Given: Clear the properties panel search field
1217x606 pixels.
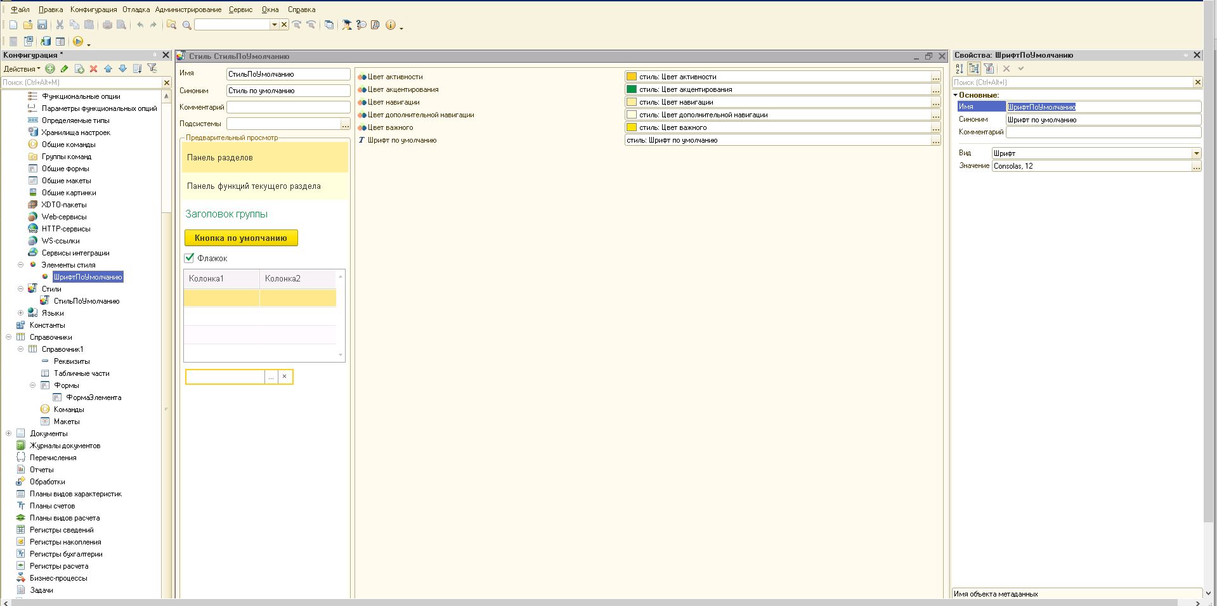Looking at the screenshot, I should point(1197,82).
